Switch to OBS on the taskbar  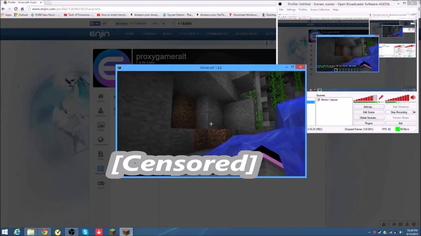point(71,232)
